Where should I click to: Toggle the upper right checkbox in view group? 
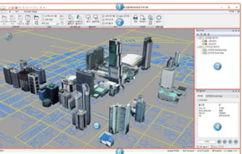[x=117, y=16]
